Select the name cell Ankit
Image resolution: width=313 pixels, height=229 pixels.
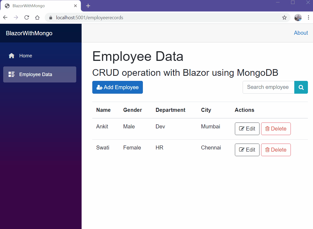[x=102, y=127]
